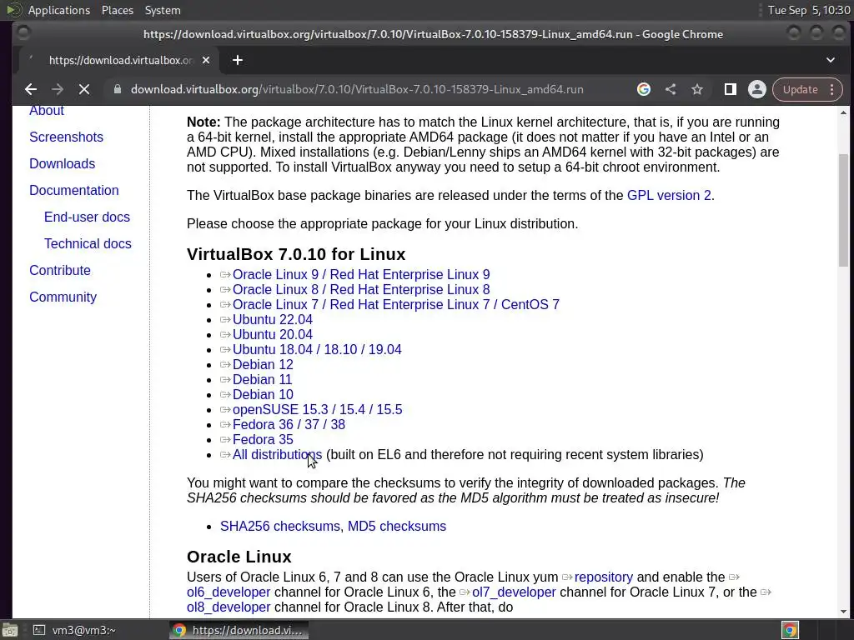
Task: Download the Fedora 35 package
Action: (263, 440)
